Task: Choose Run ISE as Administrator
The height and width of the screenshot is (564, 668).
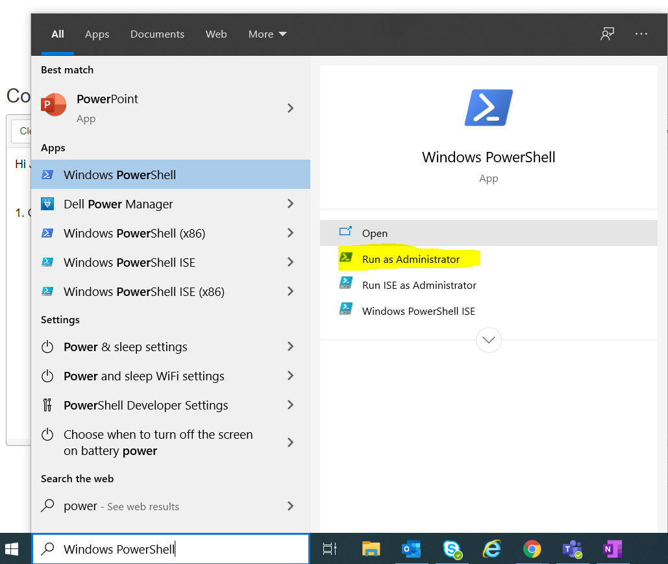Action: pos(419,285)
